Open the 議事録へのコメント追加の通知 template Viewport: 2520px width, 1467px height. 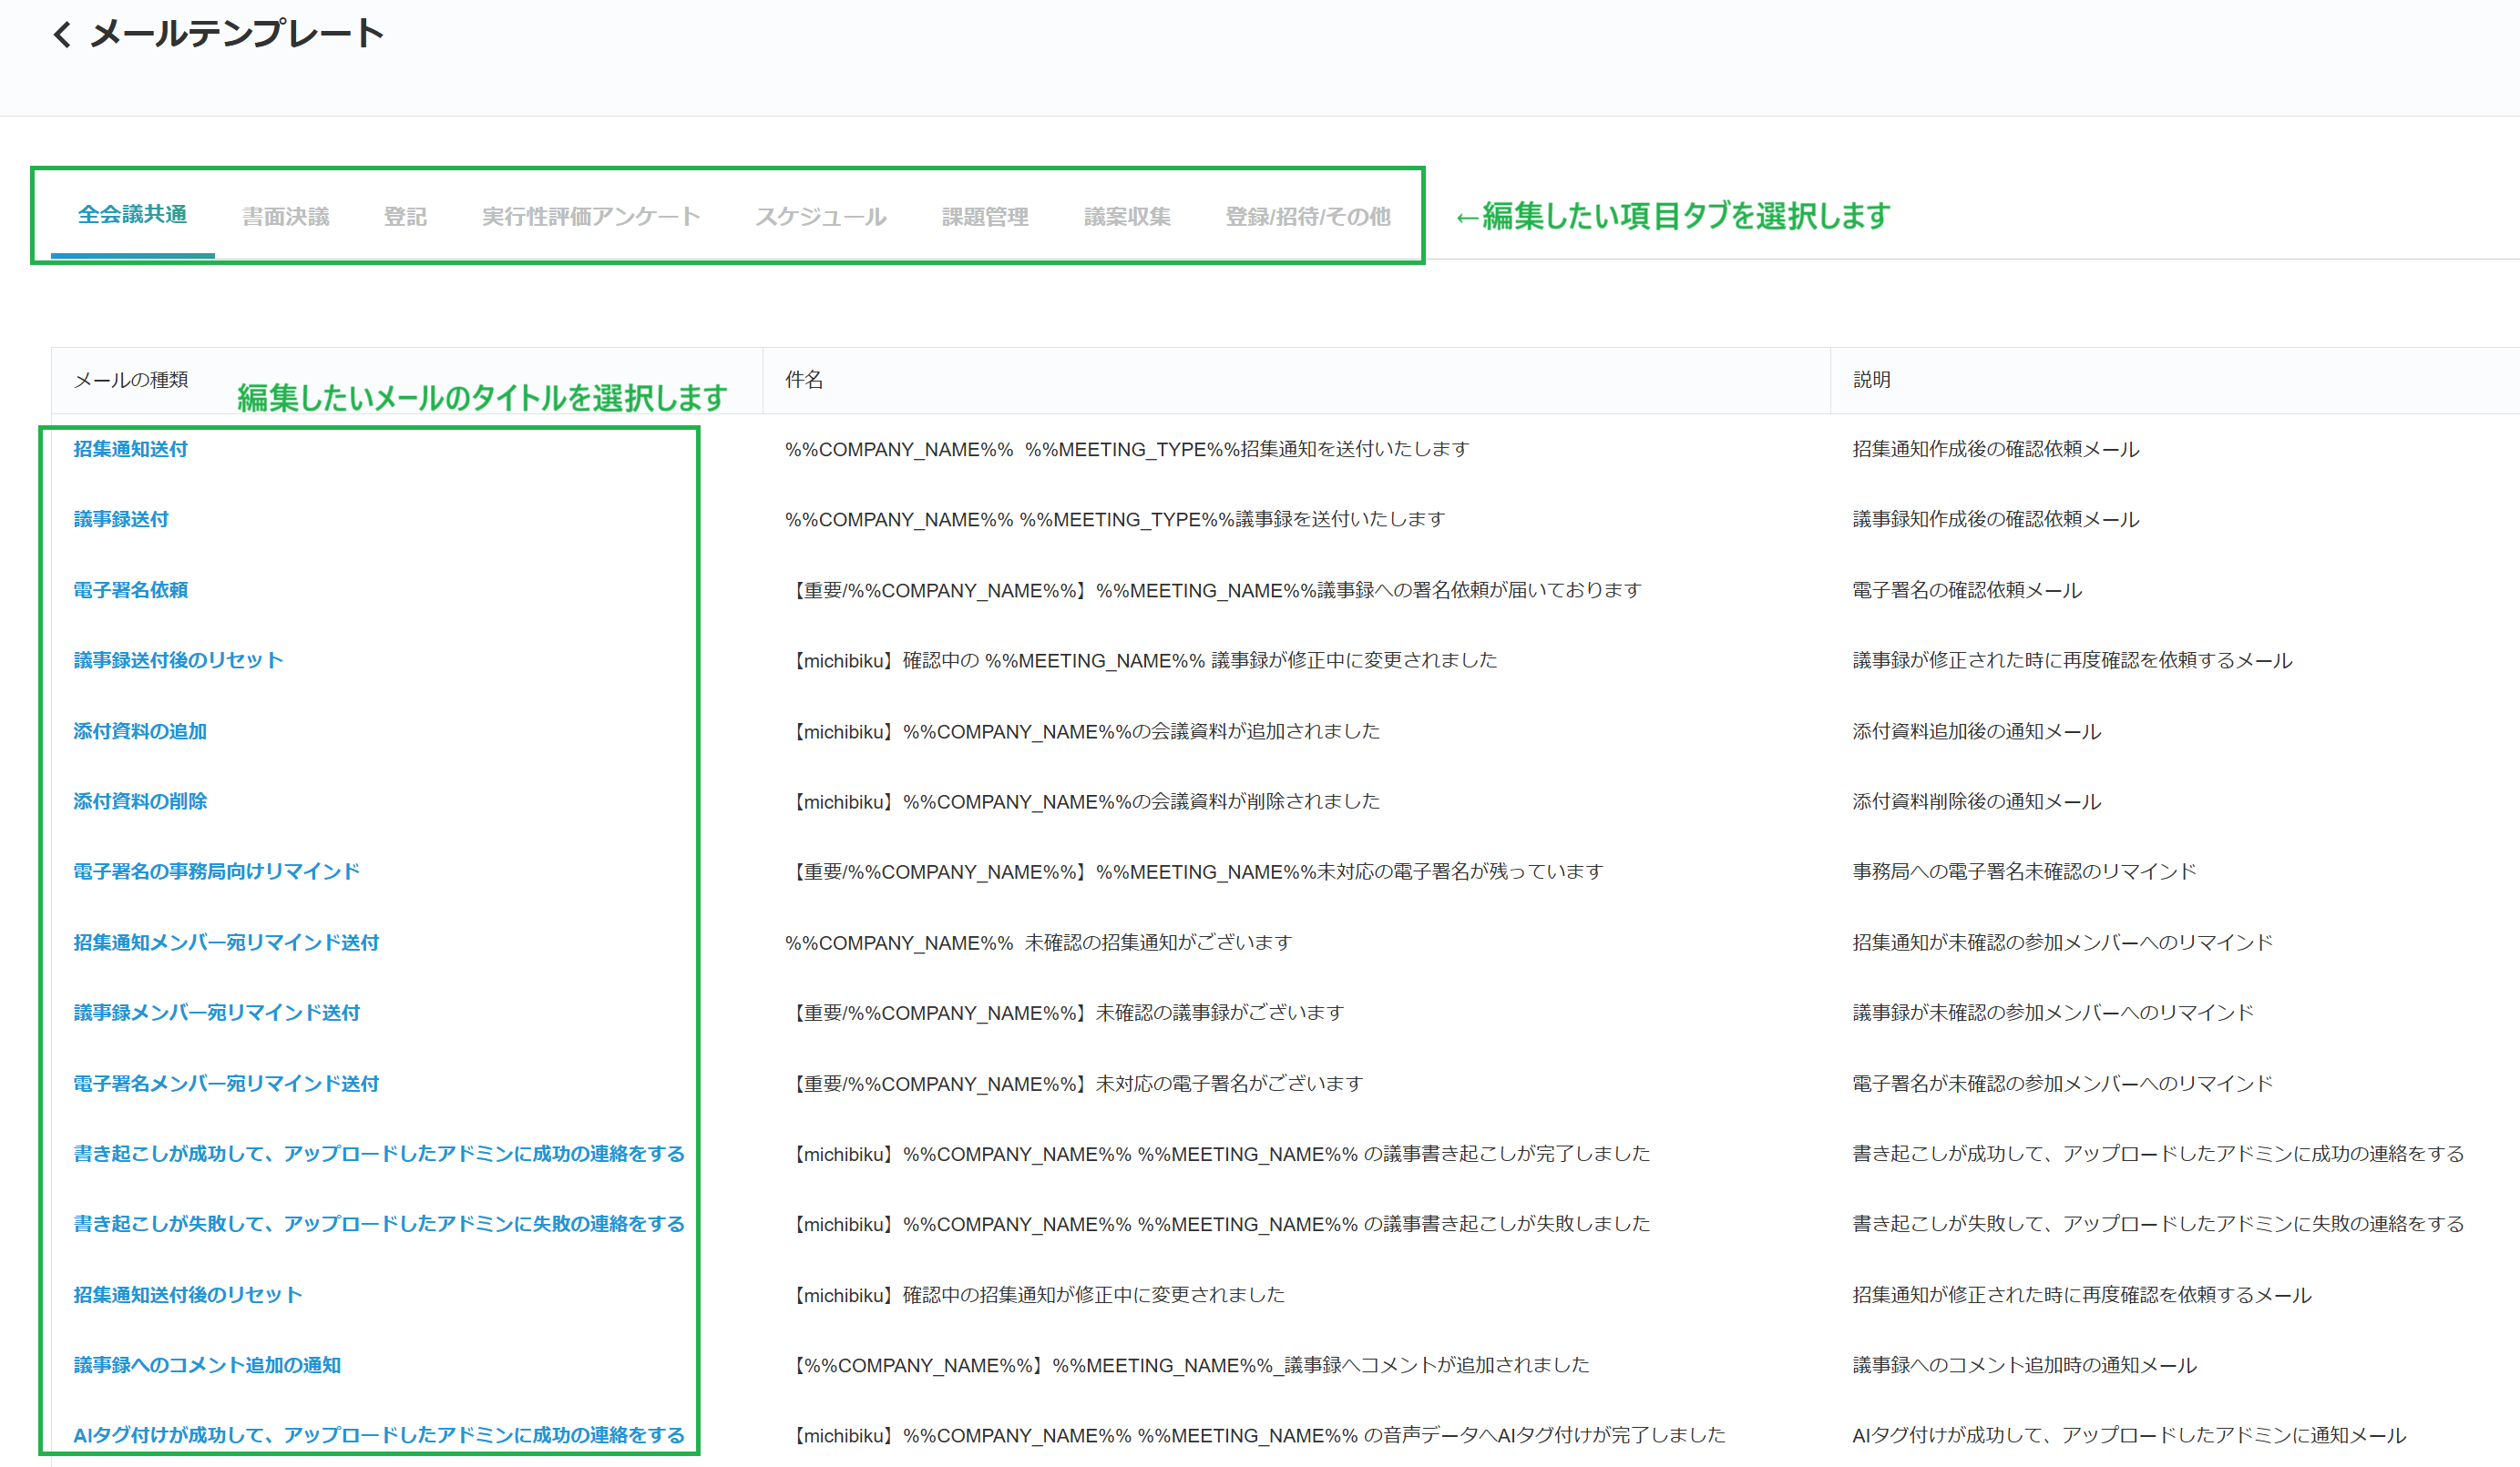[x=205, y=1365]
